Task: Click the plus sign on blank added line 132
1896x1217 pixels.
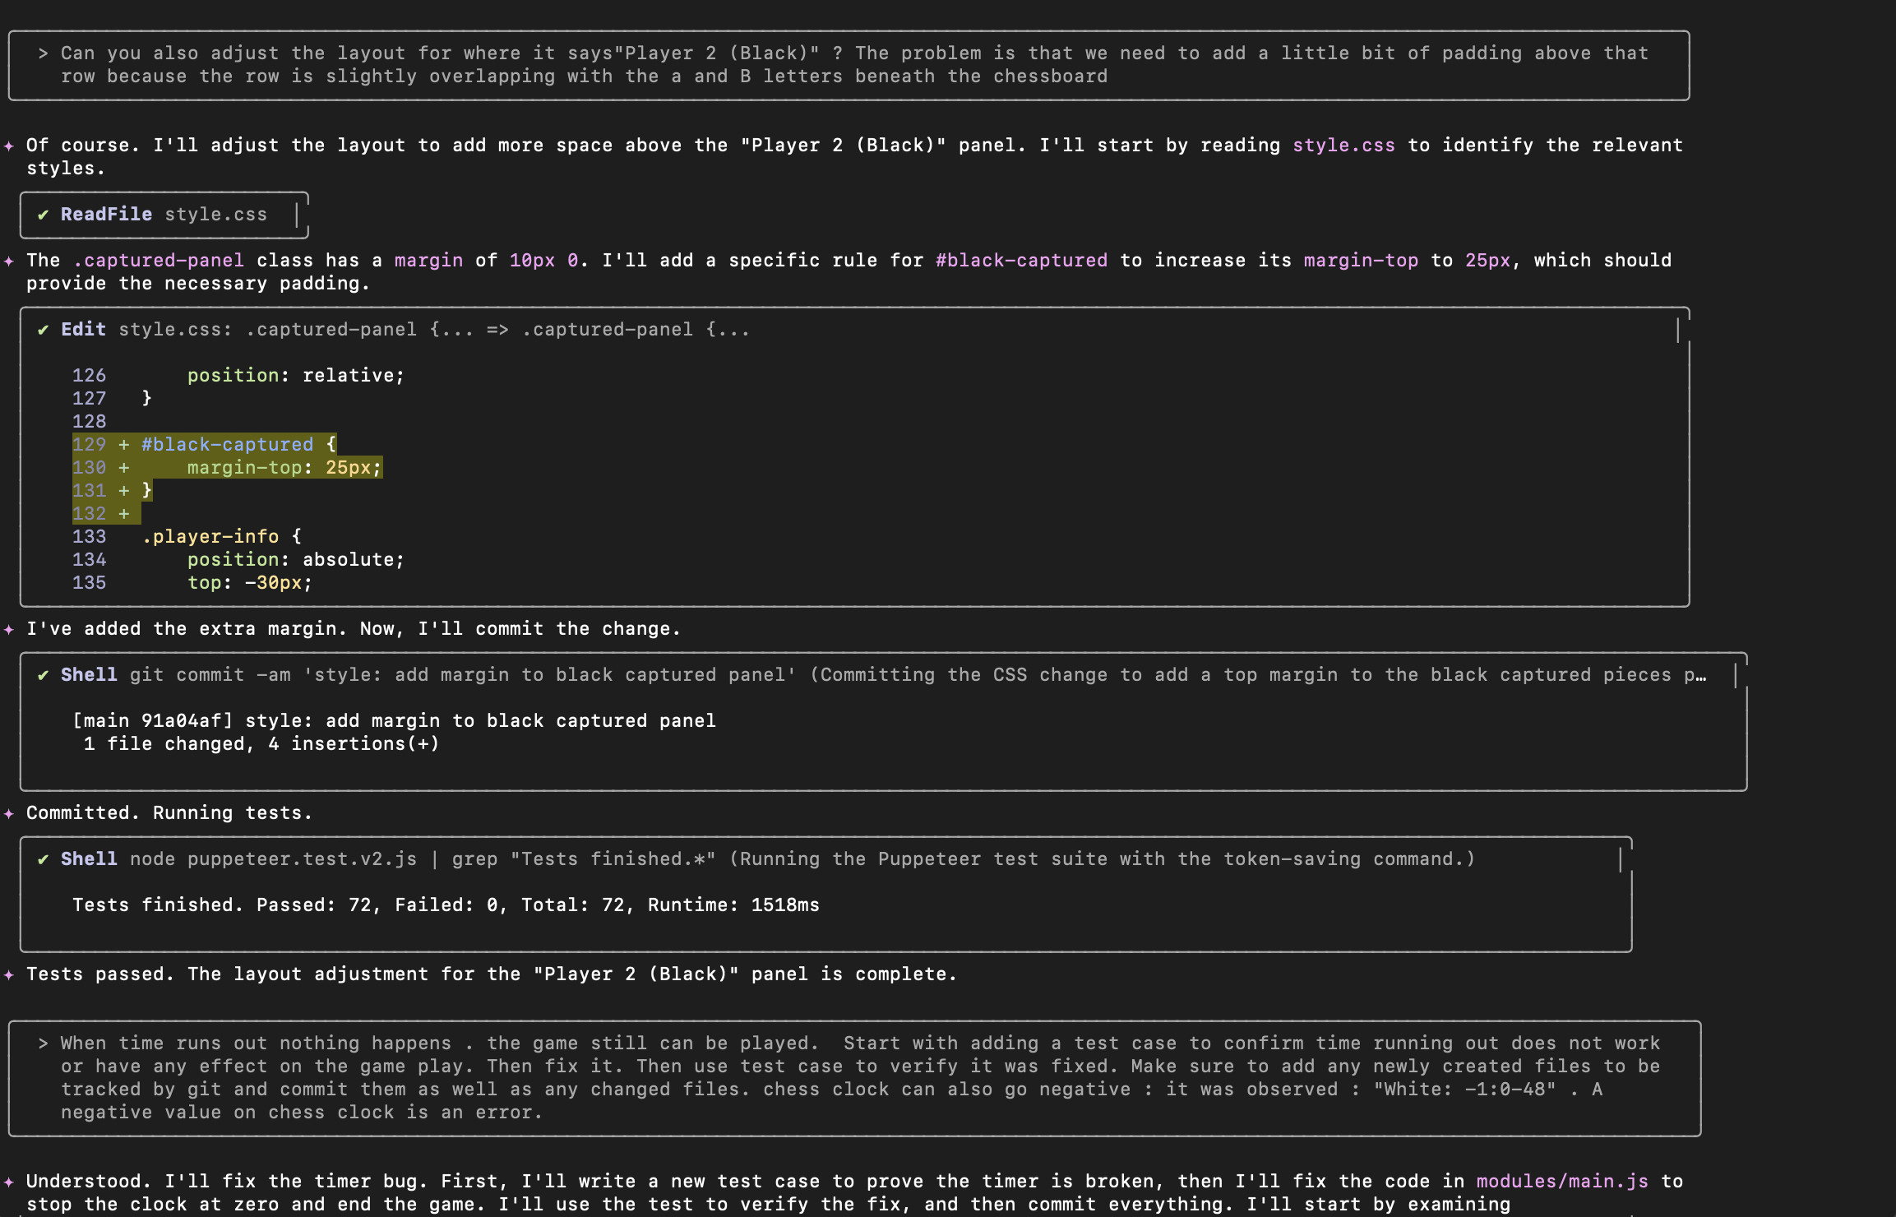Action: 124,514
